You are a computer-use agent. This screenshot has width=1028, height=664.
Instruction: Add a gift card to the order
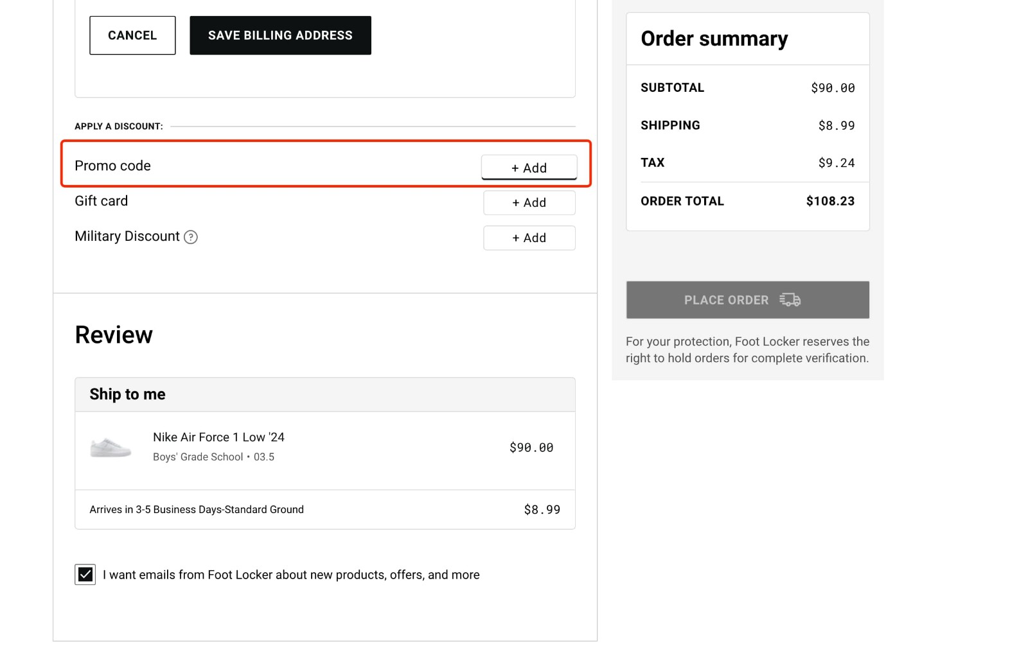tap(529, 202)
